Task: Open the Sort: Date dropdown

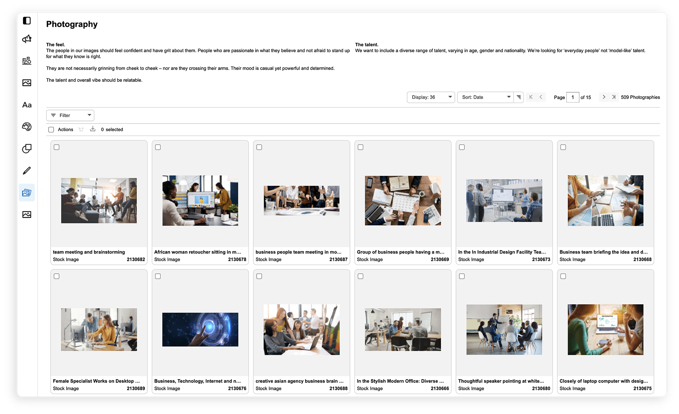Action: 485,97
